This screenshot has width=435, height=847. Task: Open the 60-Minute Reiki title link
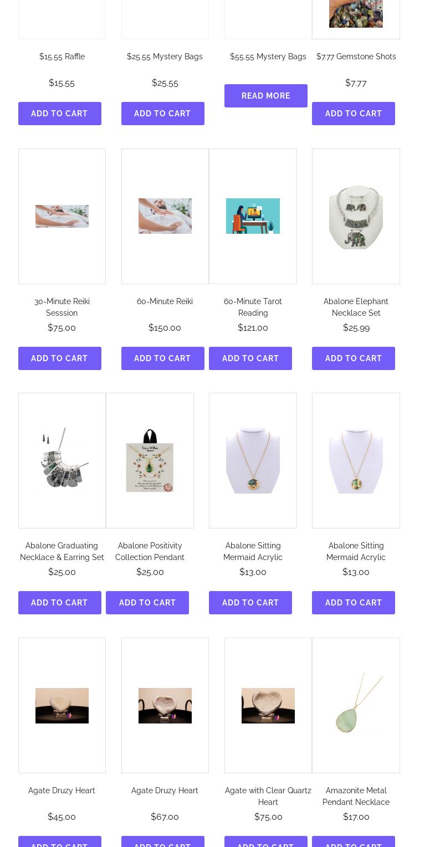(x=165, y=301)
